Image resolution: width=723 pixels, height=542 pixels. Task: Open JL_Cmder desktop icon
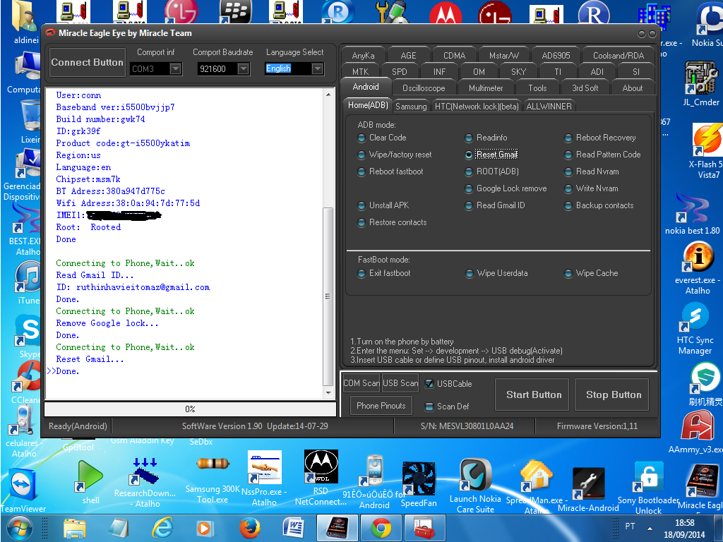pyautogui.click(x=701, y=83)
